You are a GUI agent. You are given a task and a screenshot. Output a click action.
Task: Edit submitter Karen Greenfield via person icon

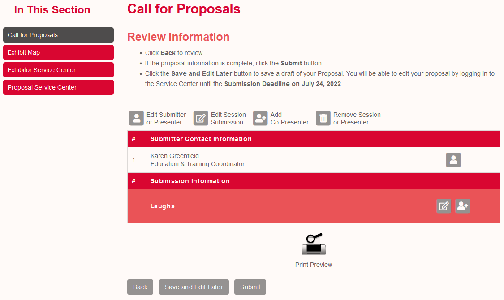(x=453, y=160)
